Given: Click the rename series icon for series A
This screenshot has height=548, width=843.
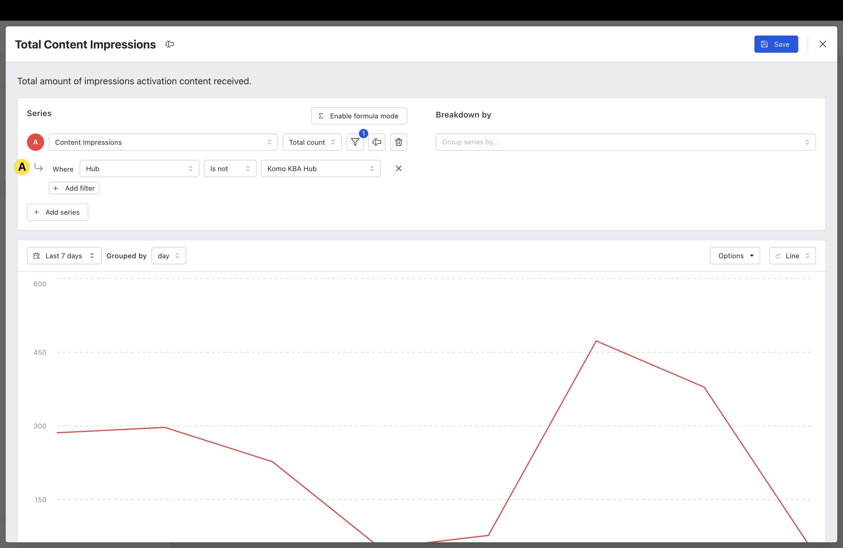Looking at the screenshot, I should coord(376,142).
